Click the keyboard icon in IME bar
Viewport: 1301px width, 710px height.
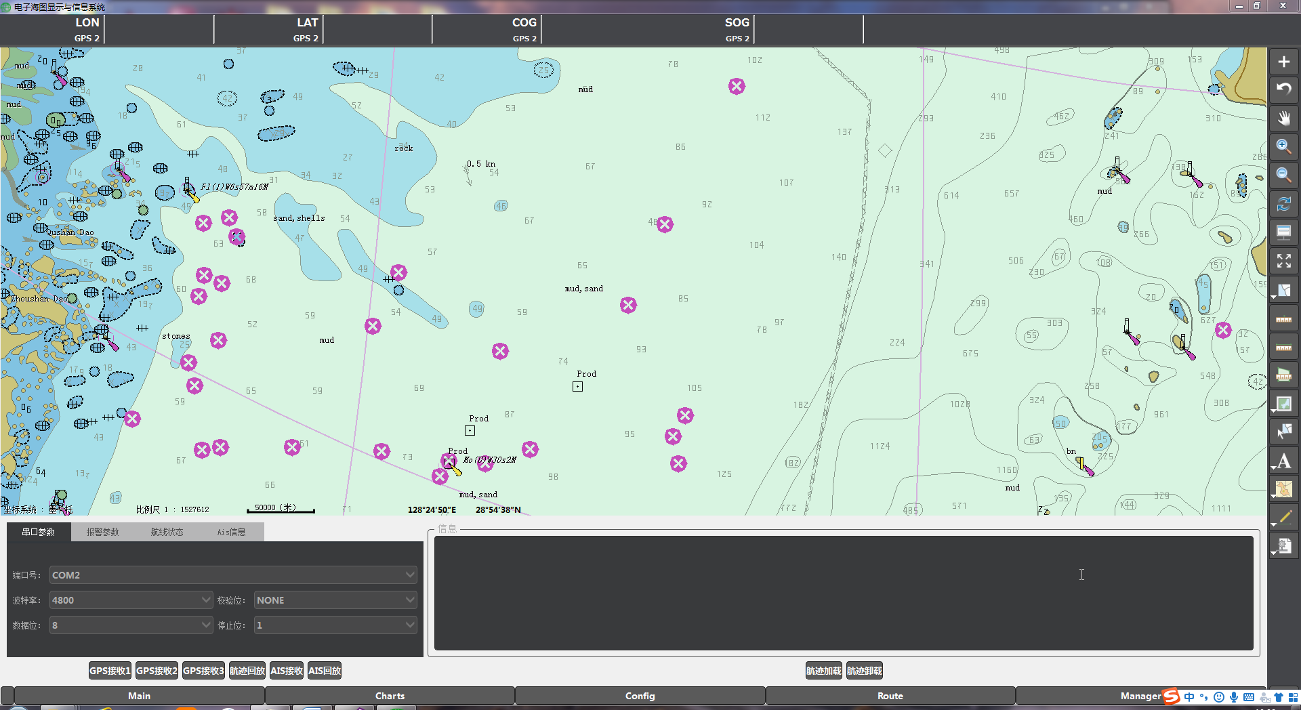point(1249,697)
